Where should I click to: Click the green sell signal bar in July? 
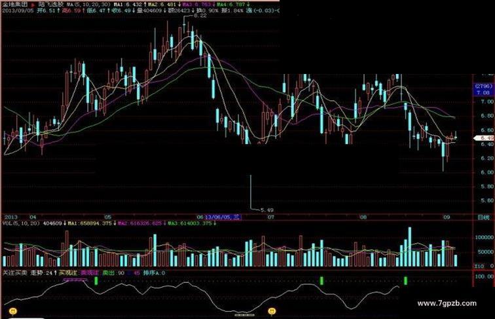click(x=321, y=280)
